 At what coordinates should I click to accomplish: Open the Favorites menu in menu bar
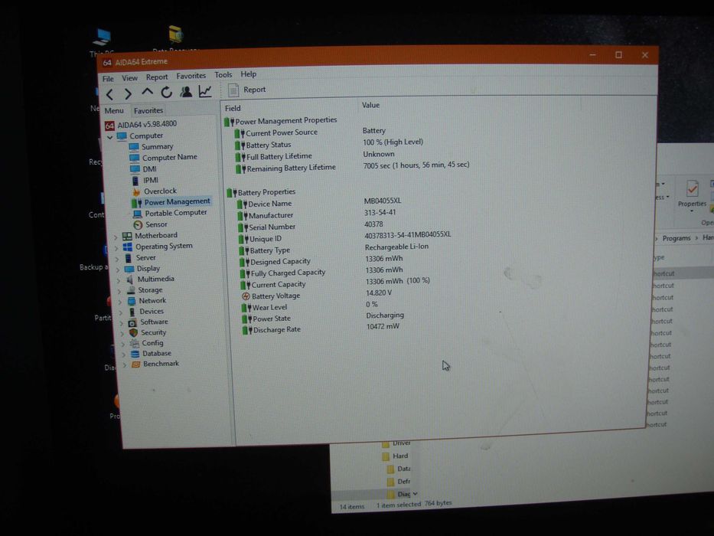pyautogui.click(x=191, y=76)
